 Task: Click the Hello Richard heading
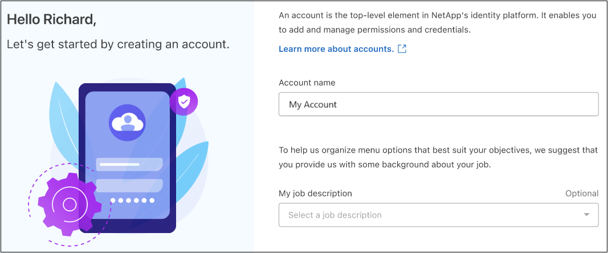(x=51, y=19)
